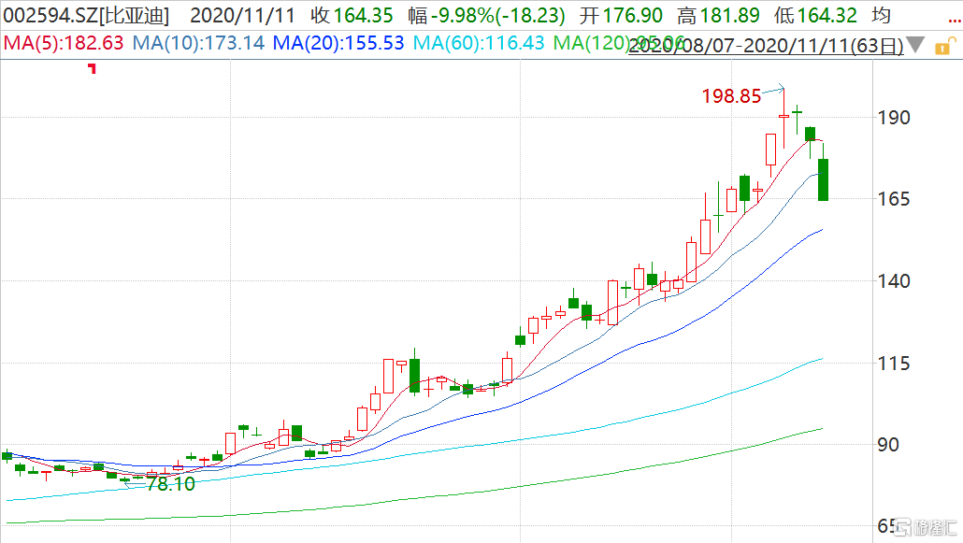The height and width of the screenshot is (543, 963).
Task: Click the closing price 收164.35
Action: coord(352,15)
